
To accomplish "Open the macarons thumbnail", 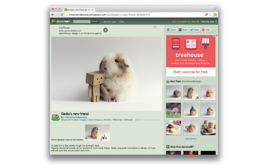I will [x=173, y=128].
